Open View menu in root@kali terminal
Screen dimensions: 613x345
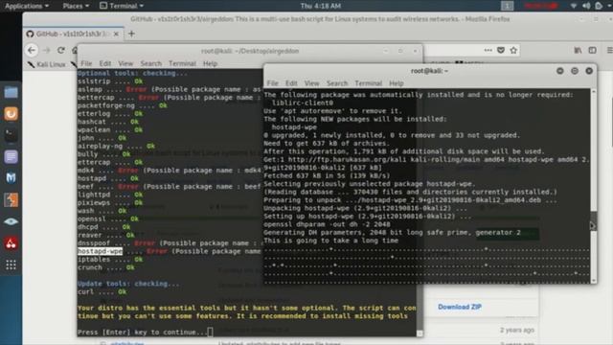coord(311,83)
